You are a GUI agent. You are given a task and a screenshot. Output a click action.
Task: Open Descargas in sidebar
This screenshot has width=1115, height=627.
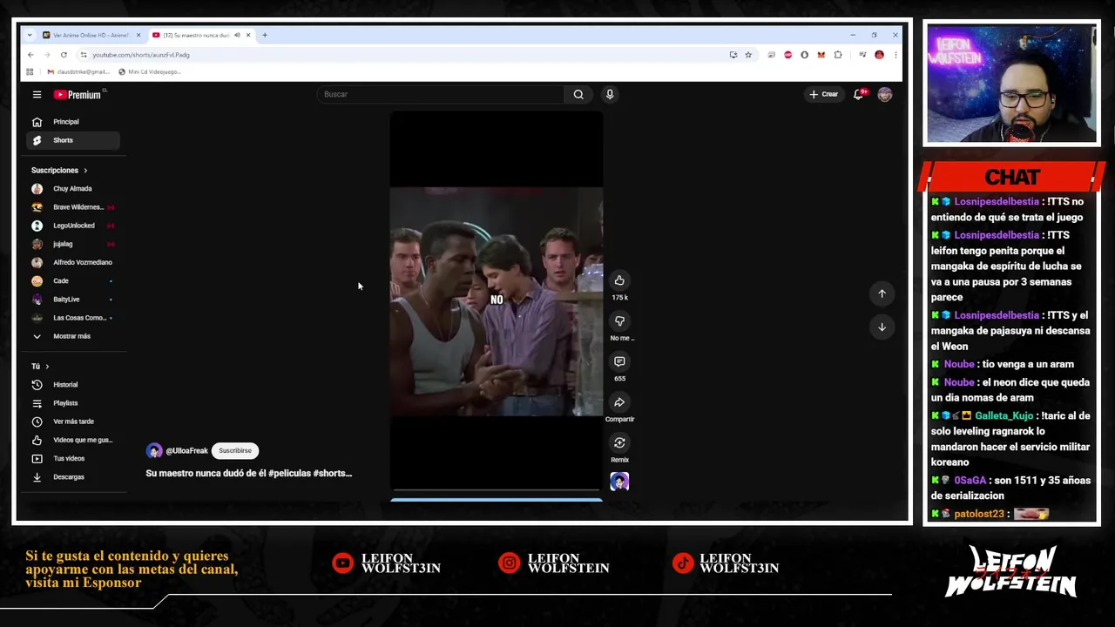coord(74,477)
